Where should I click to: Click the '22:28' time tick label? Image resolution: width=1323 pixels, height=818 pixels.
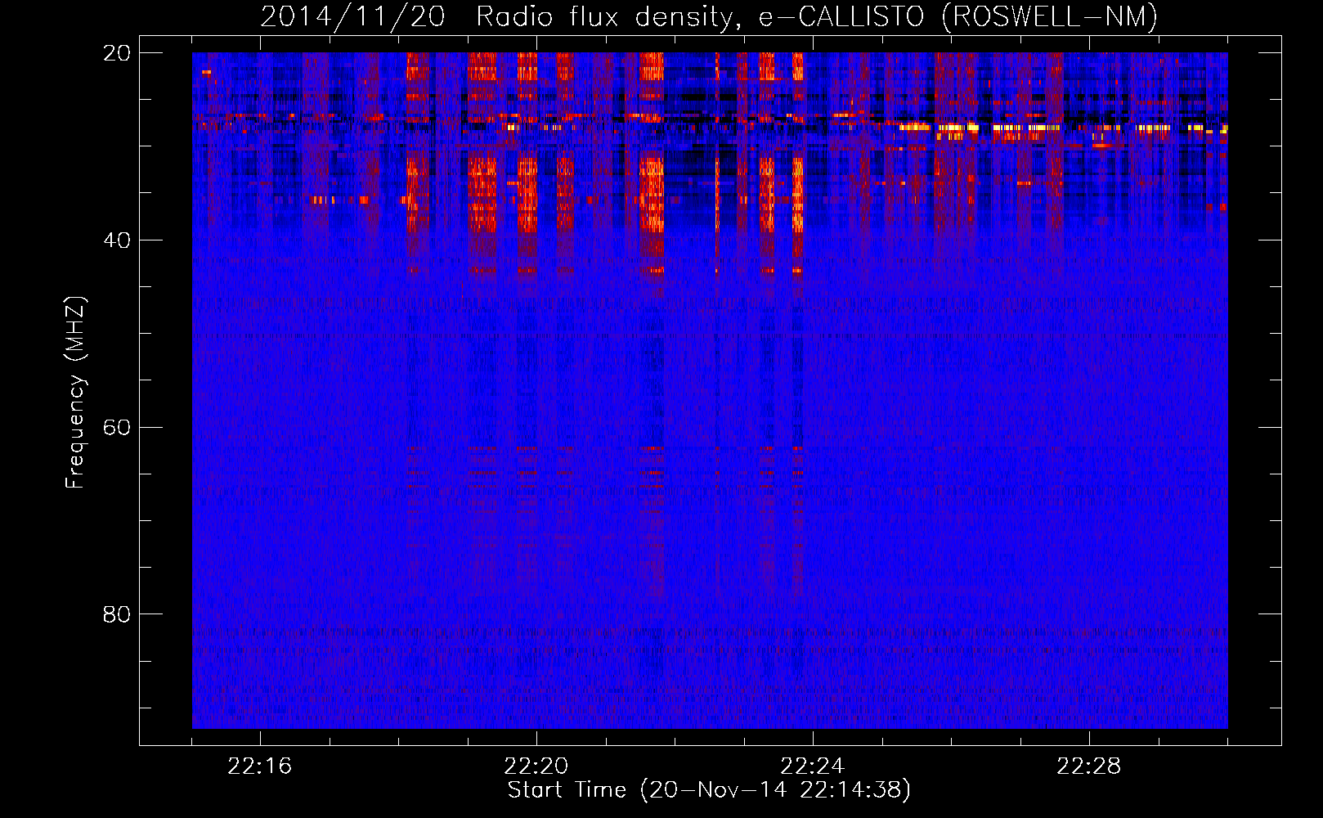(1089, 766)
